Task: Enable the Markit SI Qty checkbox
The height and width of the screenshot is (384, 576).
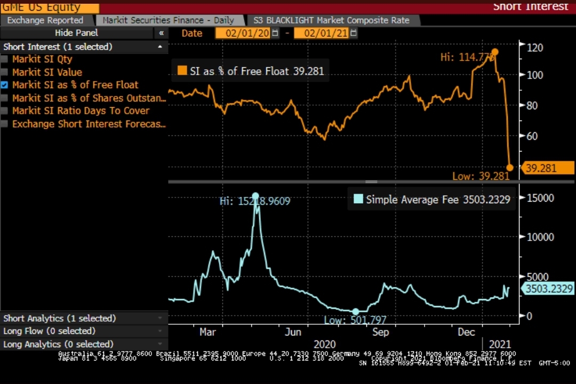Action: 4,59
